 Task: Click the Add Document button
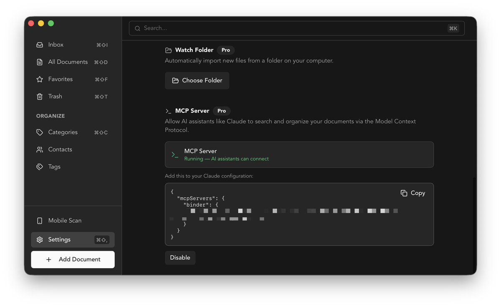point(73,259)
